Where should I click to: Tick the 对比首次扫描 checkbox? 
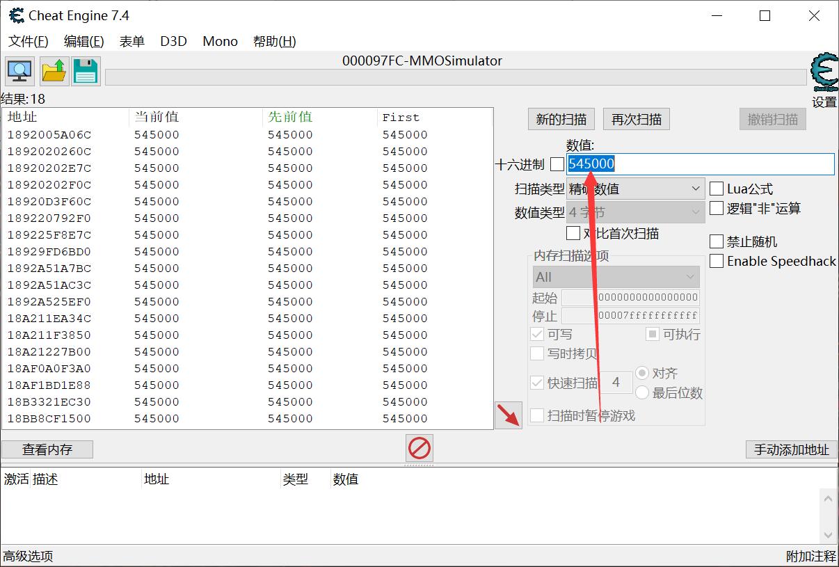573,233
